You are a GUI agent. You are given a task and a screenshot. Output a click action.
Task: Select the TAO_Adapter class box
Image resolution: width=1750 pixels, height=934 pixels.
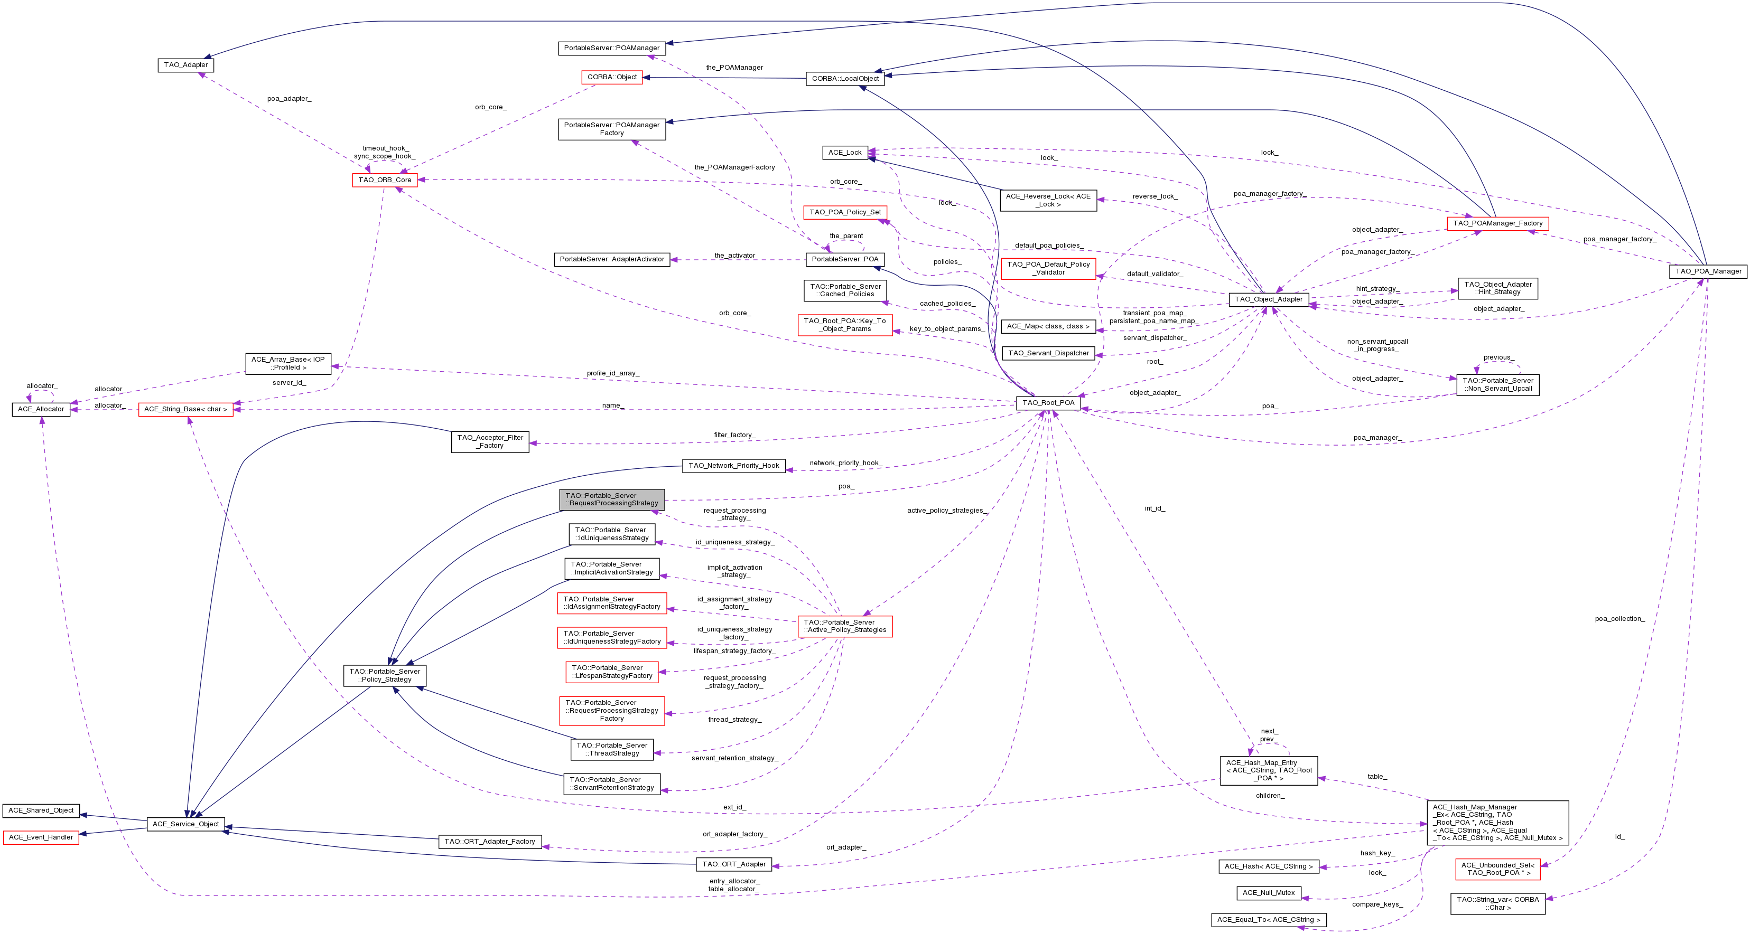click(185, 65)
